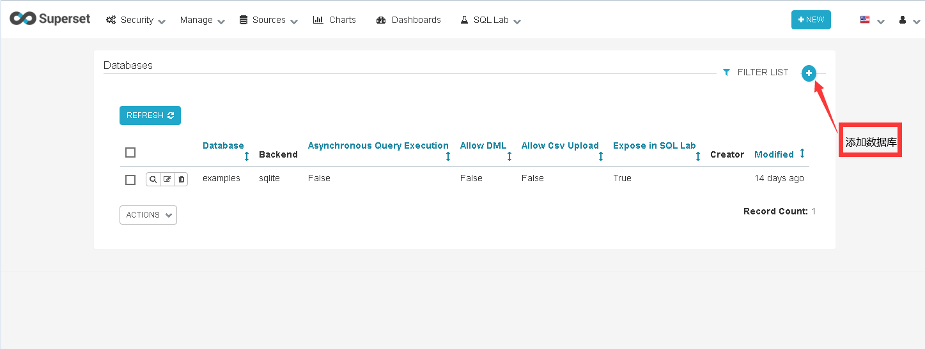Click the 'Record Count:' text
The width and height of the screenshot is (925, 349).
[775, 211]
